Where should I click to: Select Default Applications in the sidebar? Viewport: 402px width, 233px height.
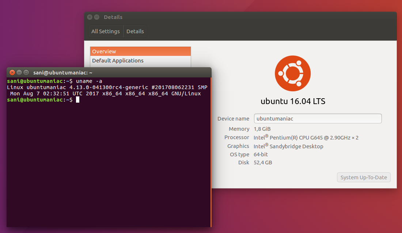tap(140, 61)
